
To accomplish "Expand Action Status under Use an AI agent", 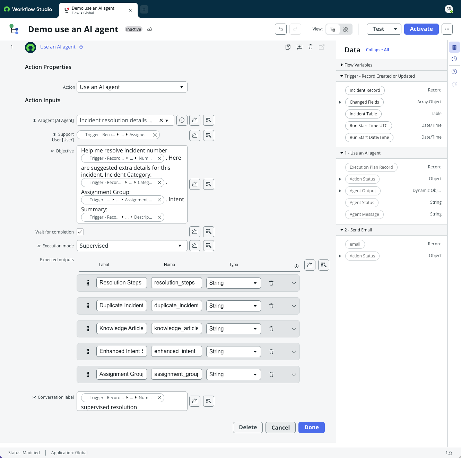I will (340, 179).
